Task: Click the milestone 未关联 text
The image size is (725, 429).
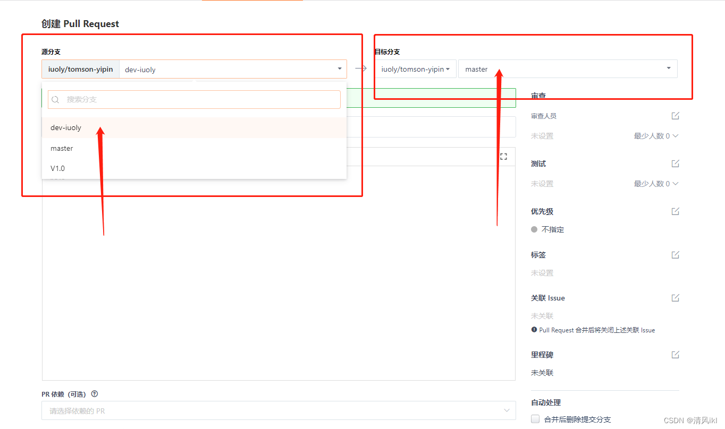Action: [x=542, y=373]
